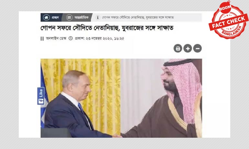This screenshot has height=149, width=249.
Task: Open the article's main handshake photo
Action: (x=121, y=98)
